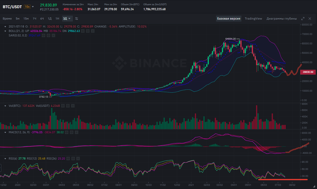Open SAR indicator settings gear
Screen dimensions: 317x189
click(x=48, y=35)
